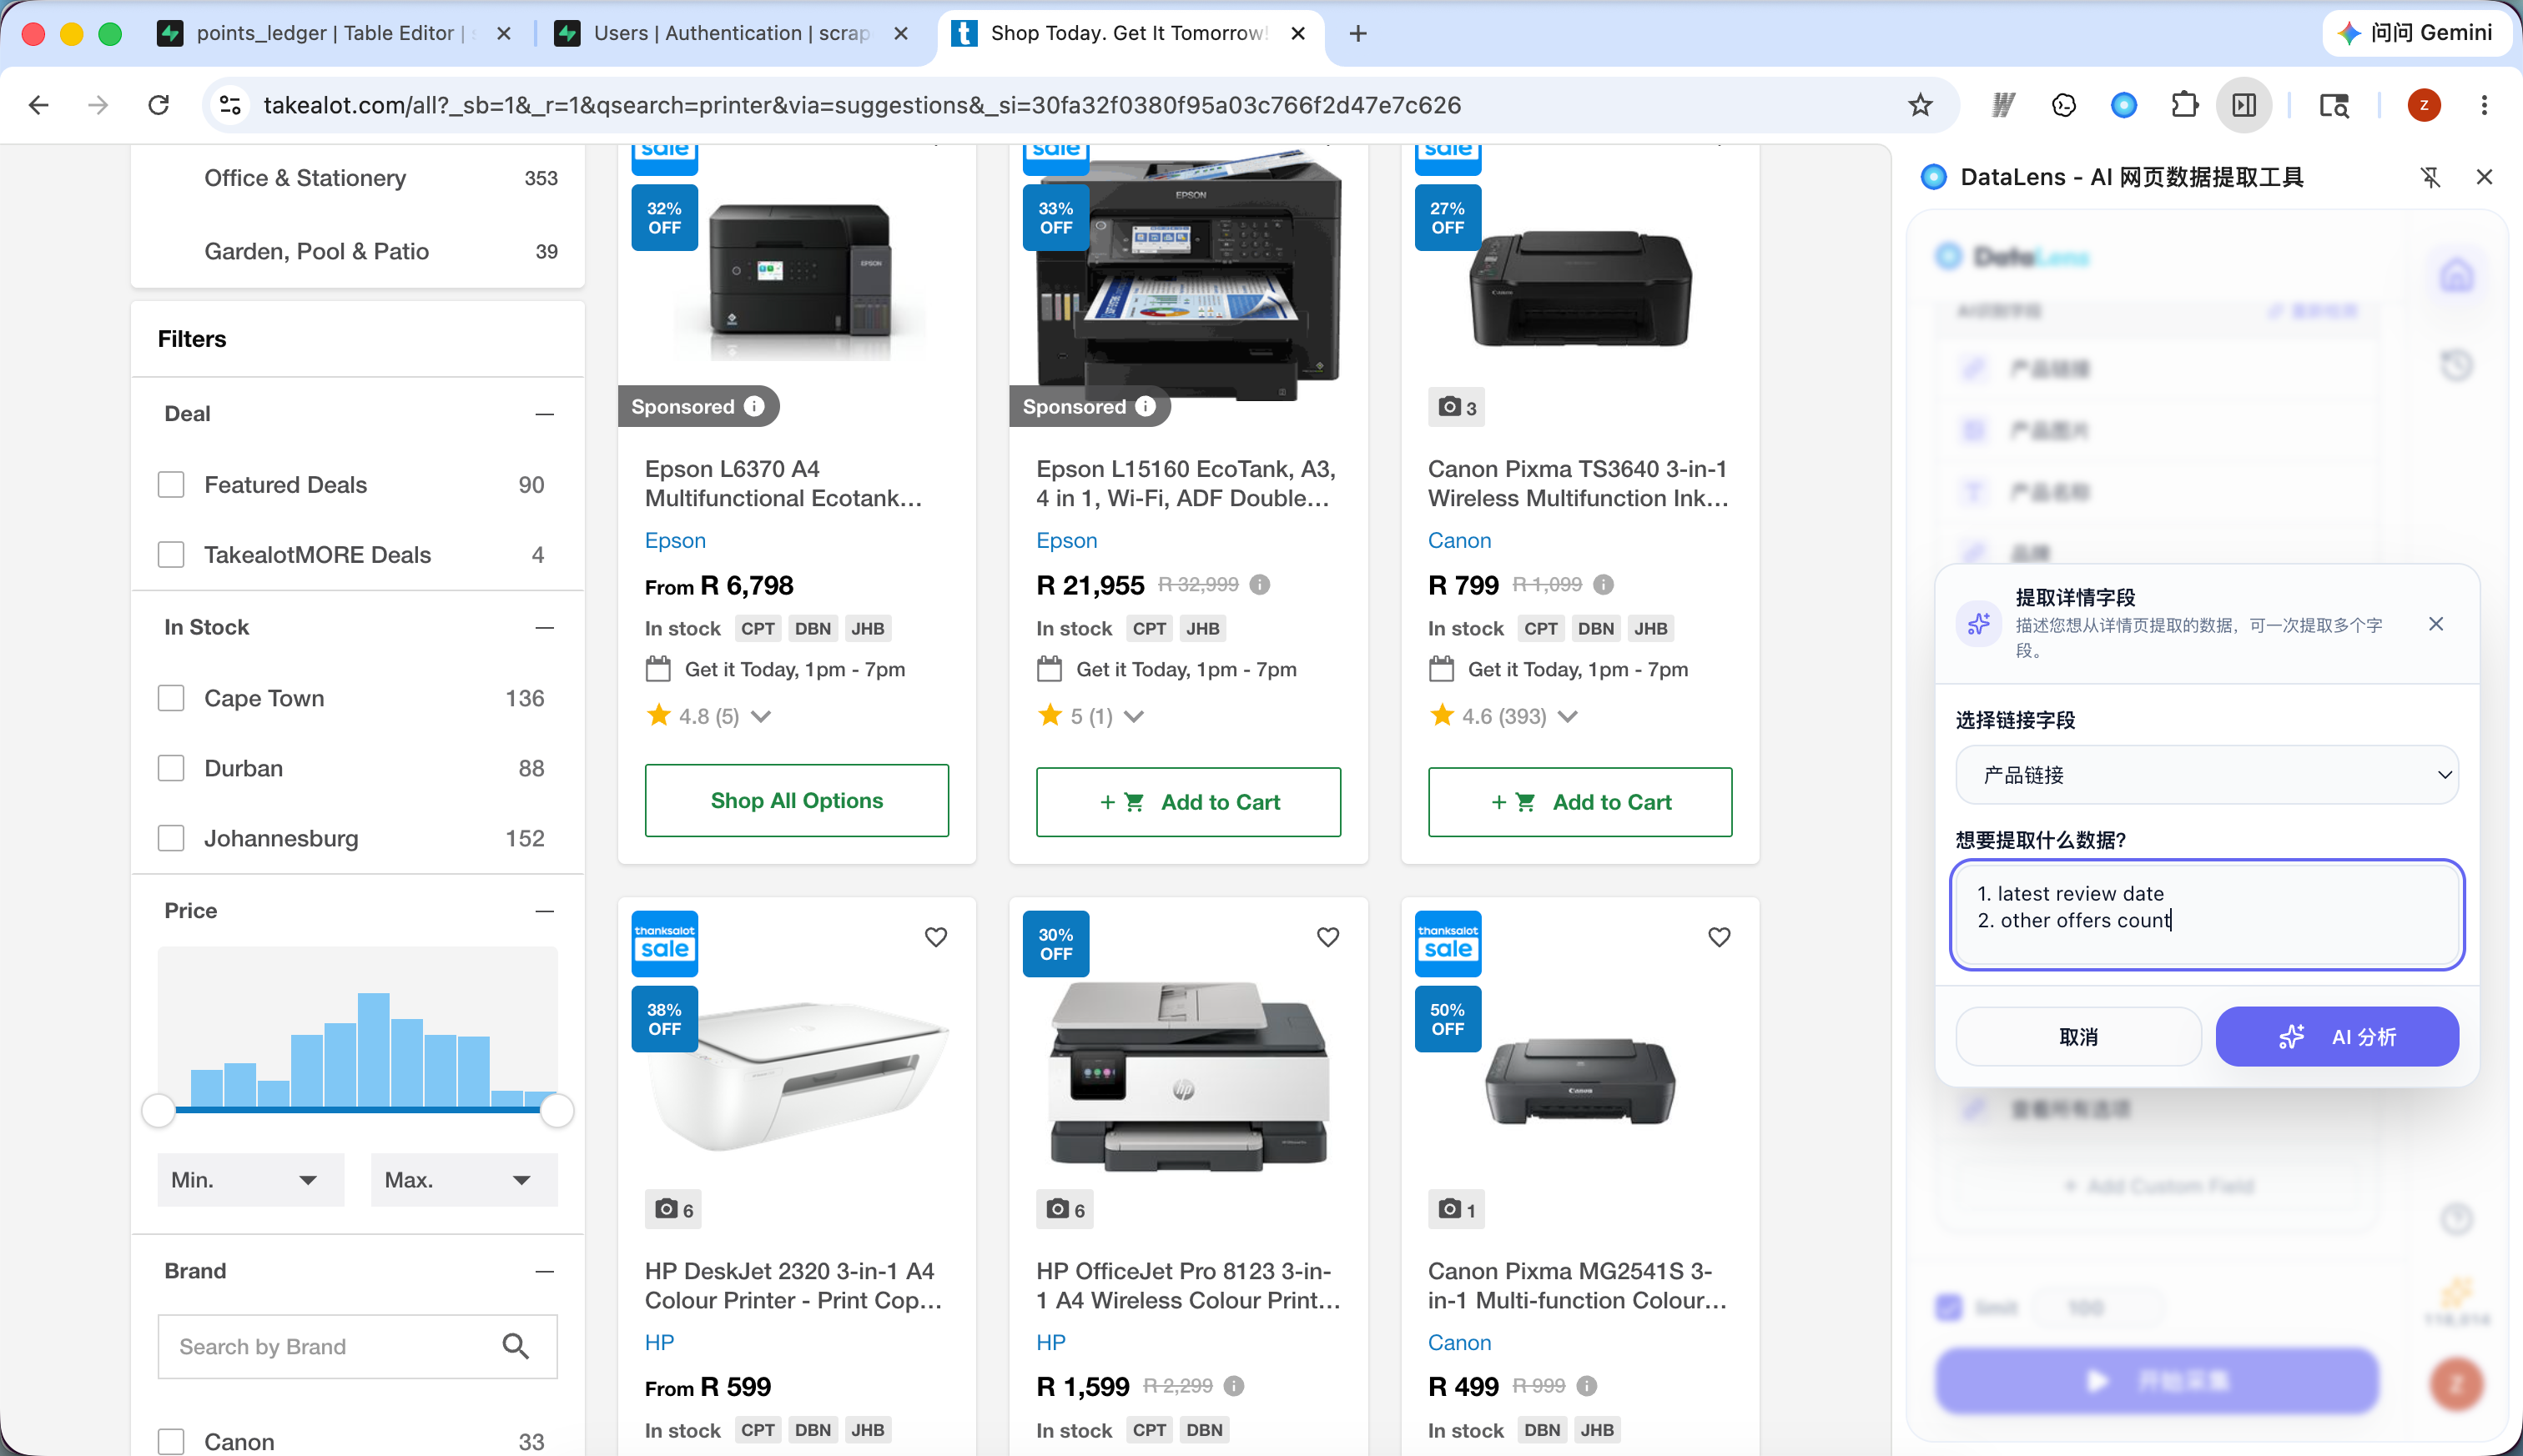
Task: Add Canon Pixma TS3640 to cart
Action: tap(1579, 802)
